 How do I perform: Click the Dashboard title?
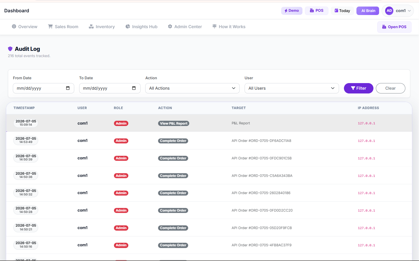pyautogui.click(x=17, y=11)
